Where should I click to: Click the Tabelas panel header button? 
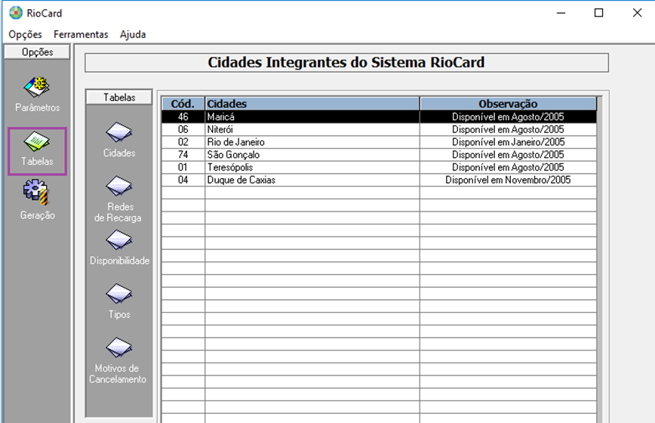pyautogui.click(x=119, y=97)
